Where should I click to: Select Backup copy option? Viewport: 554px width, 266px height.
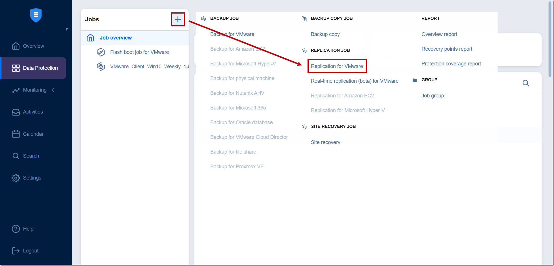(325, 34)
